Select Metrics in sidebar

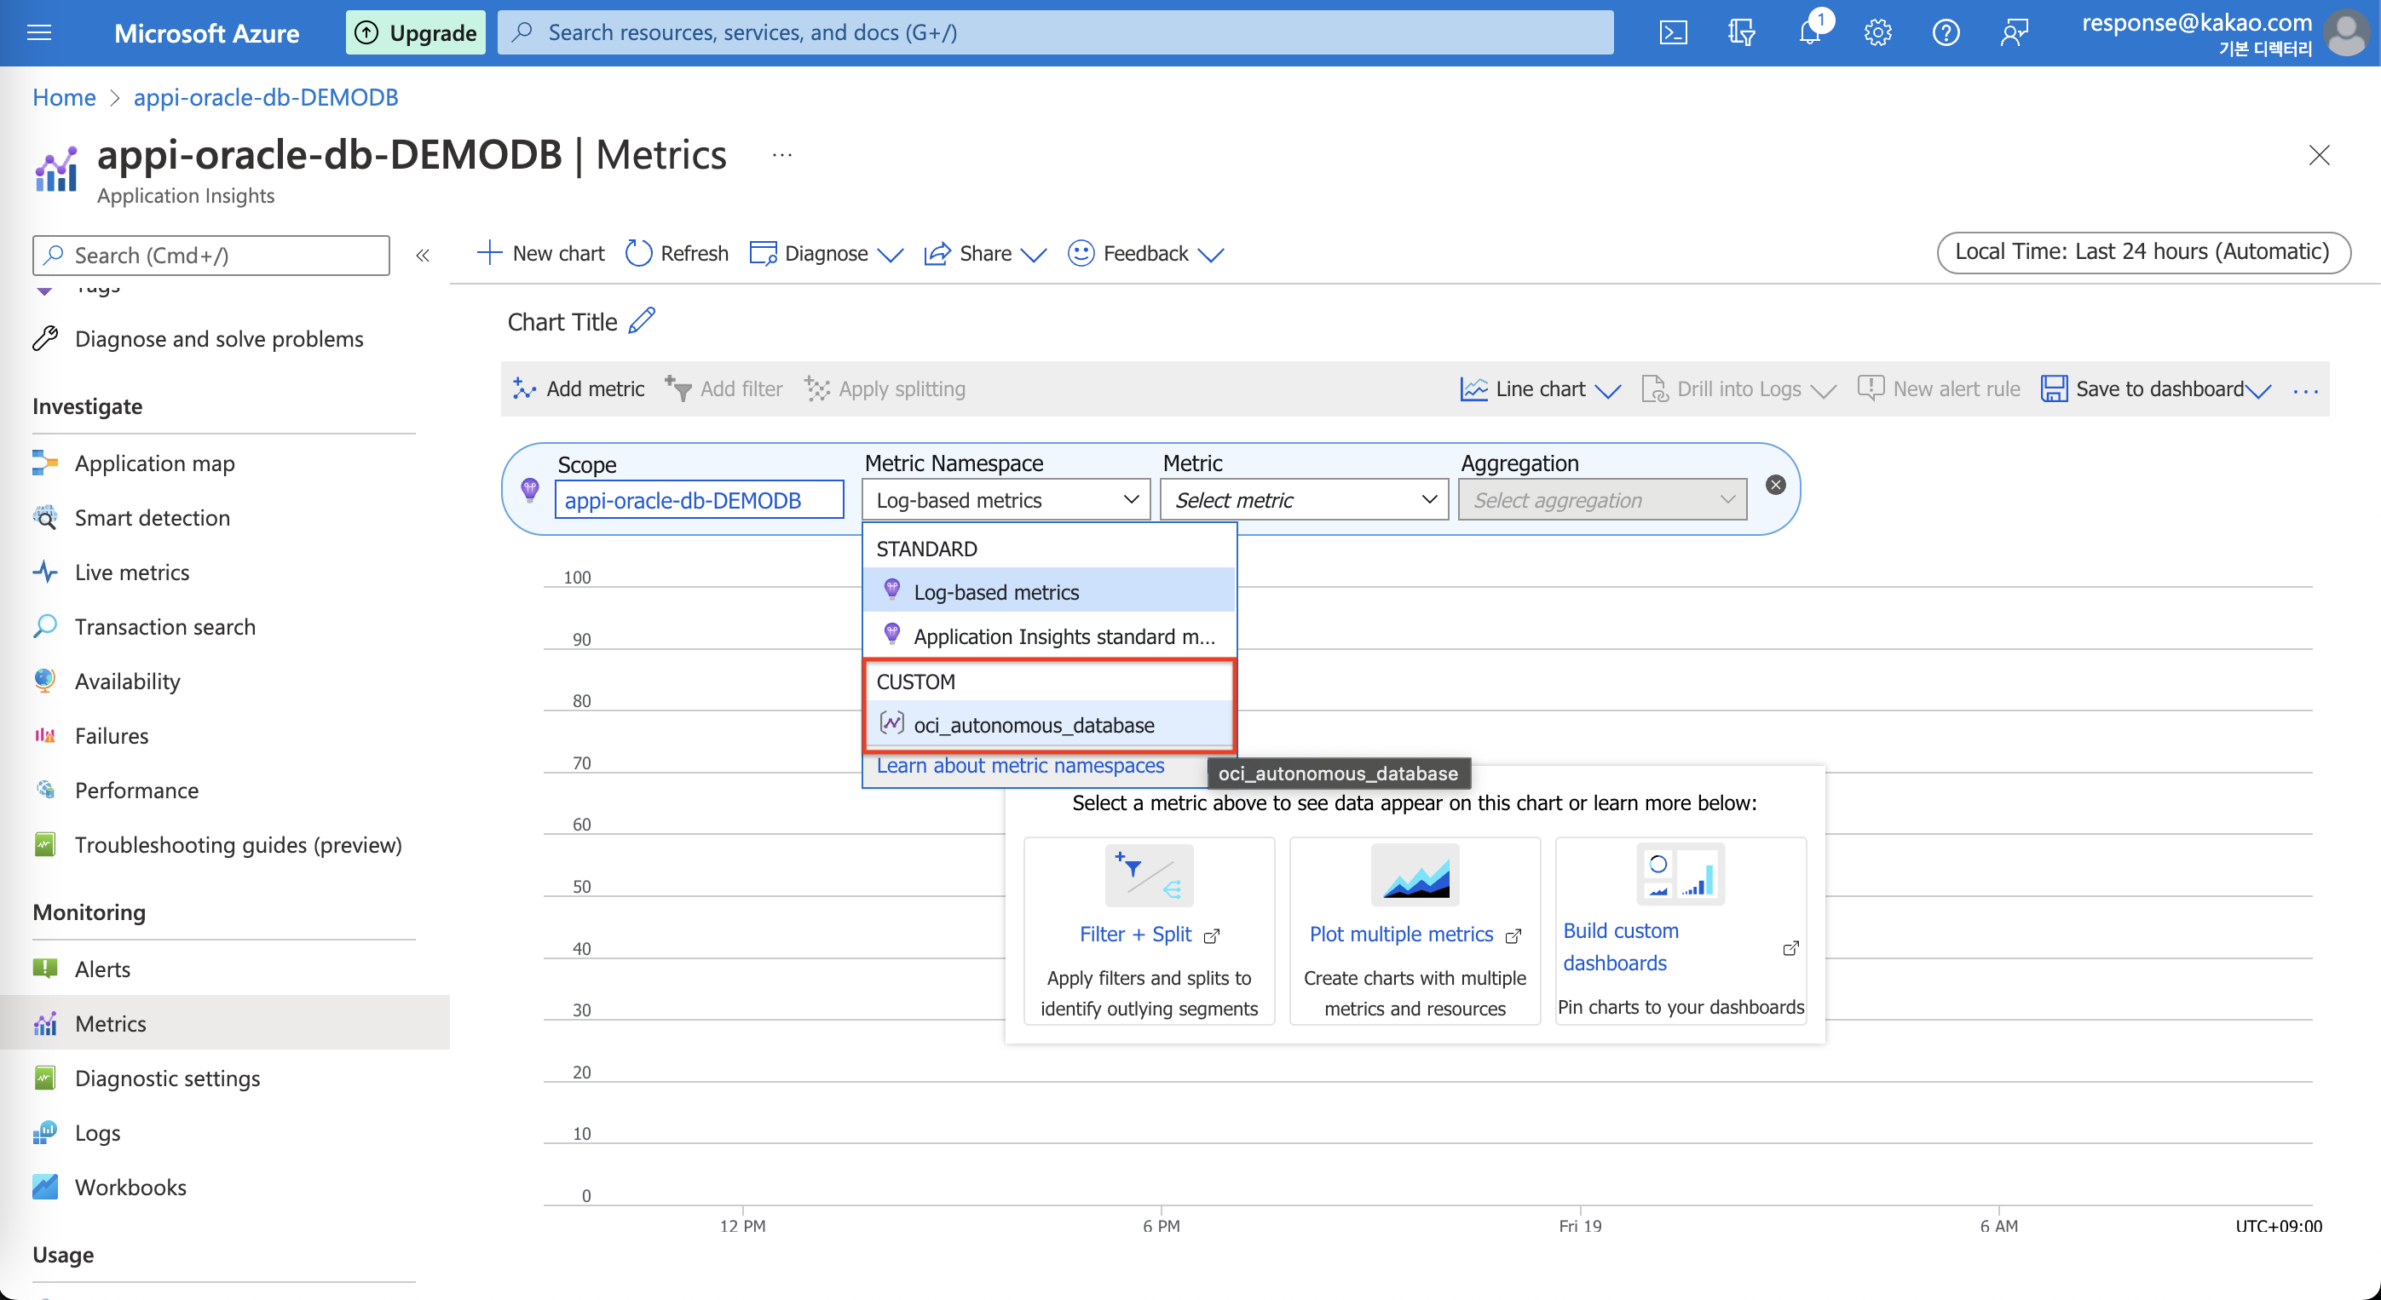click(225, 1023)
